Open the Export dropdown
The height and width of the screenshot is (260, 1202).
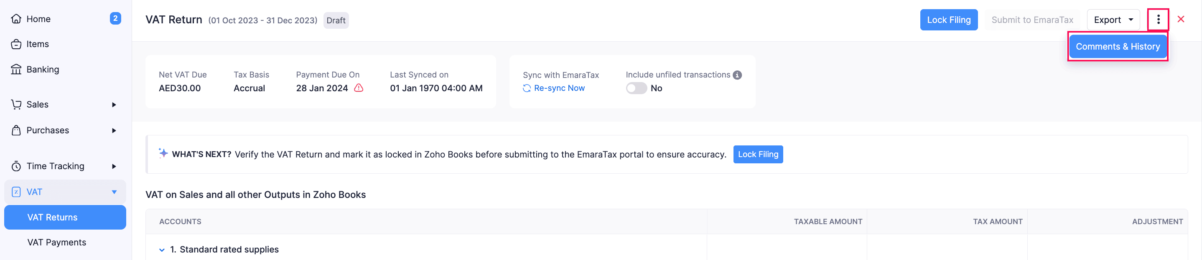tap(1113, 20)
